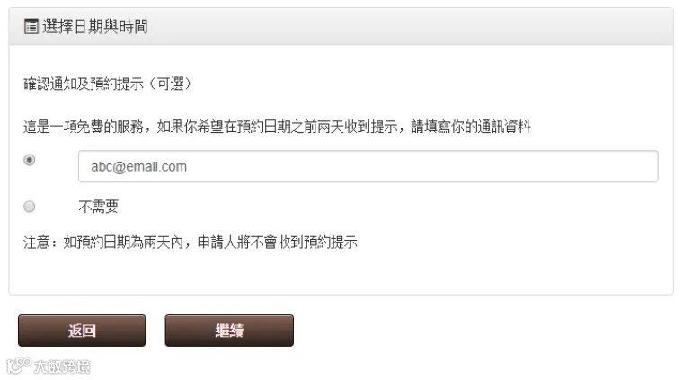Click the 大數跨境 watermark logo icon
This screenshot has width=683, height=380.
click(x=19, y=366)
